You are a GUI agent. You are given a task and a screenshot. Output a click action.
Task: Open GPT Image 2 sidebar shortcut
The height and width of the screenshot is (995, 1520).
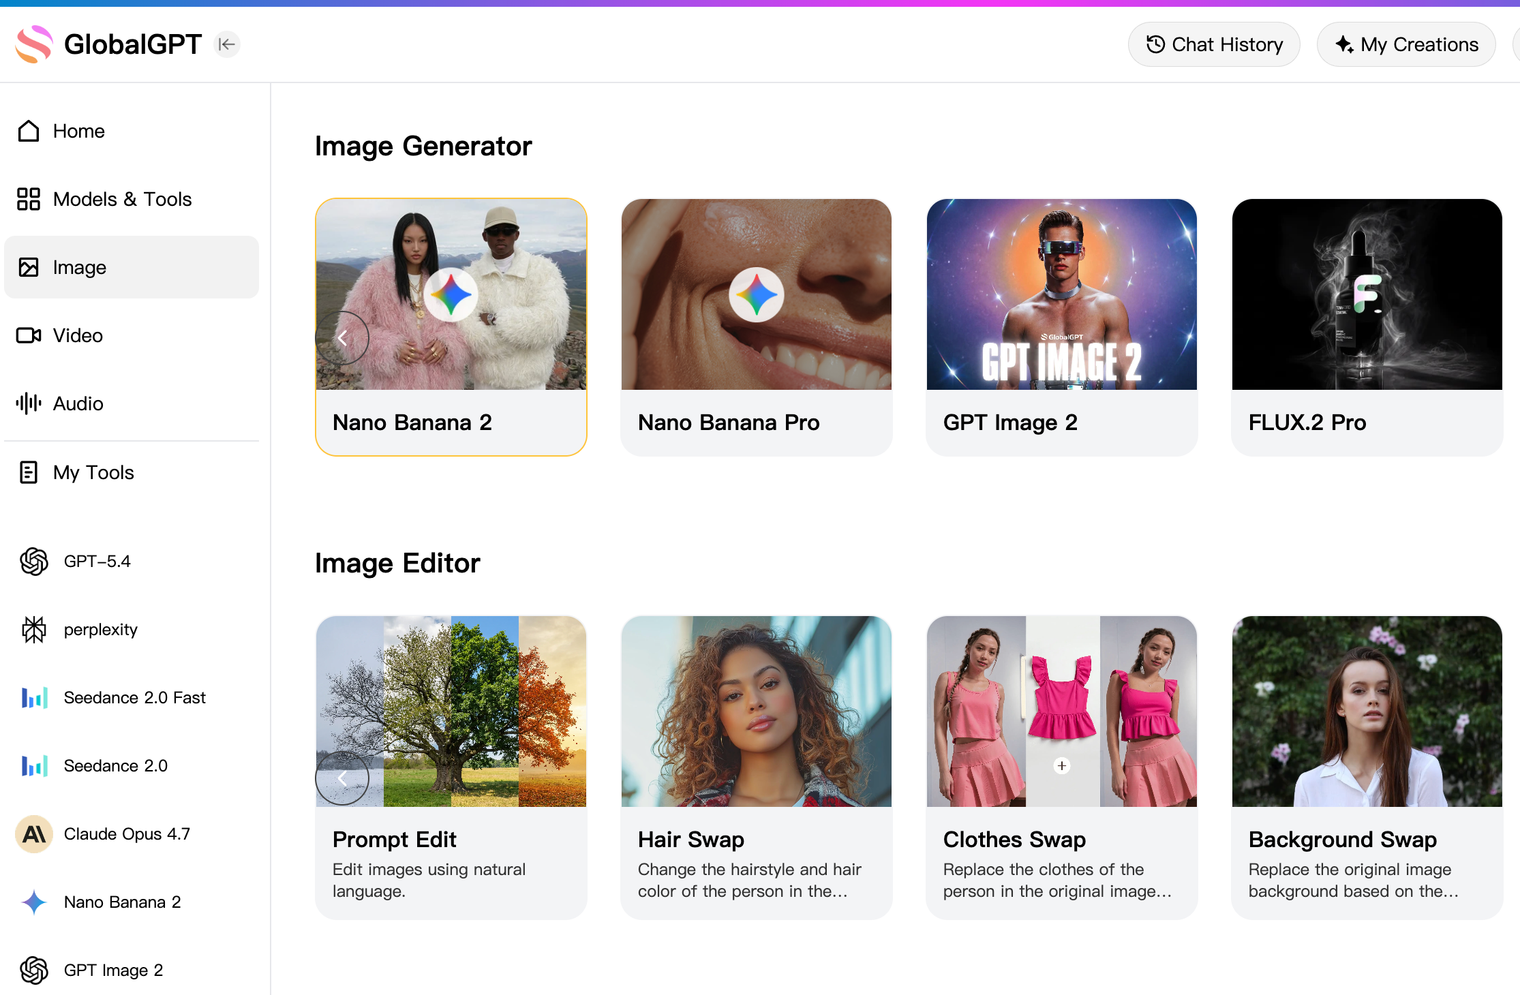tap(113, 970)
